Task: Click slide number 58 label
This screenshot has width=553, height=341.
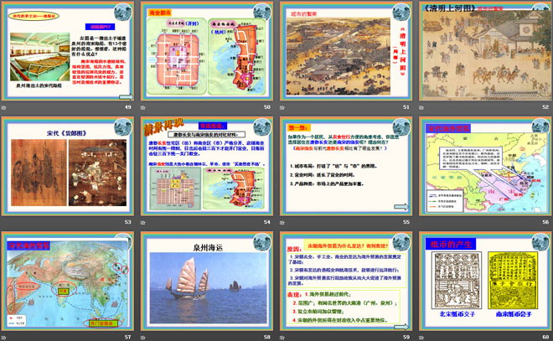Action: click(x=267, y=337)
